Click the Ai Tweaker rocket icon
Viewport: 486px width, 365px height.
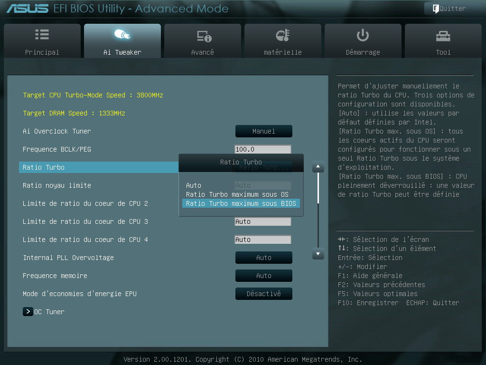[x=122, y=34]
